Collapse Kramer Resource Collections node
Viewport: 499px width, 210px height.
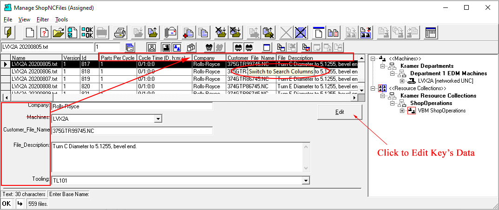[x=383, y=96]
